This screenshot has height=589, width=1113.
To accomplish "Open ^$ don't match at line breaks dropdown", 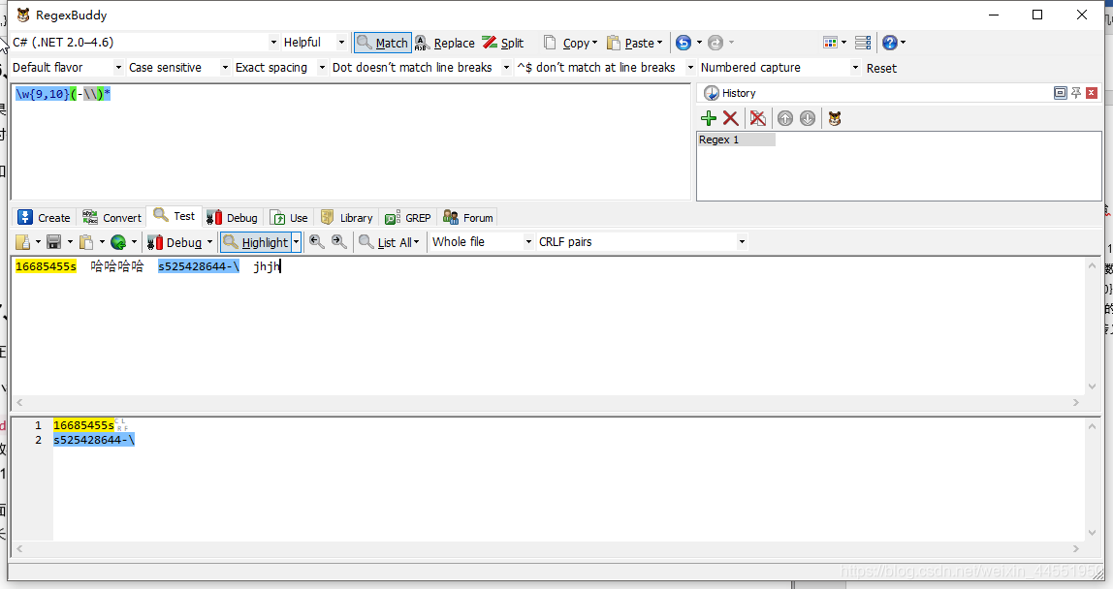I will point(605,68).
